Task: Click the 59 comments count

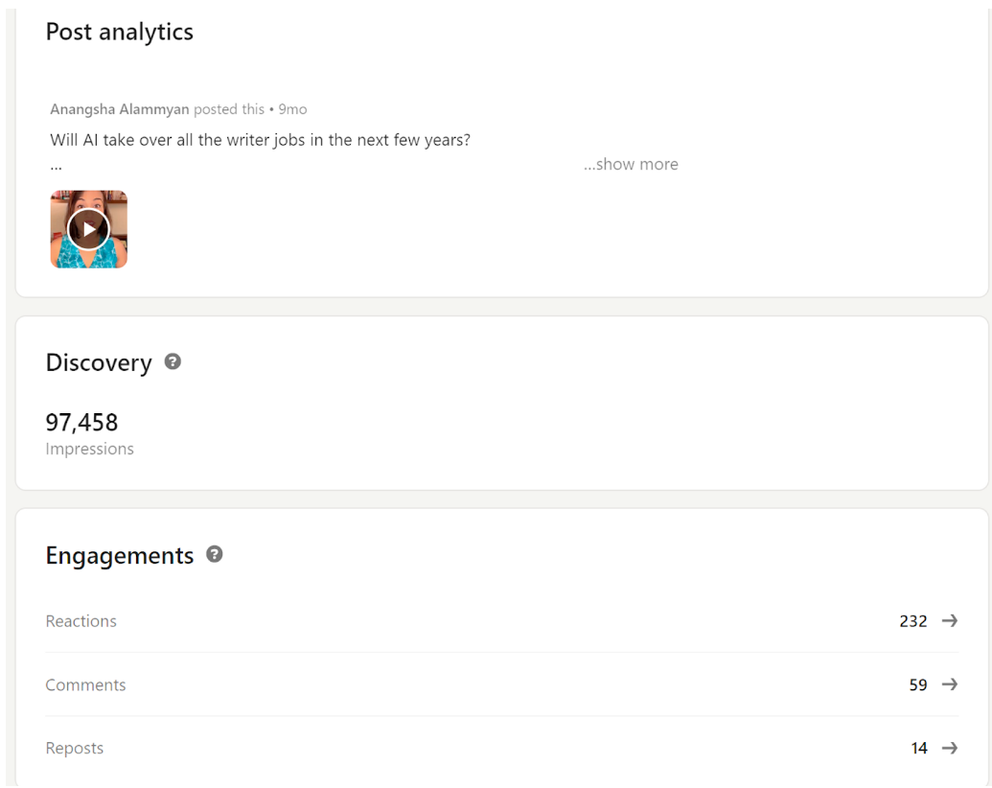Action: [917, 685]
